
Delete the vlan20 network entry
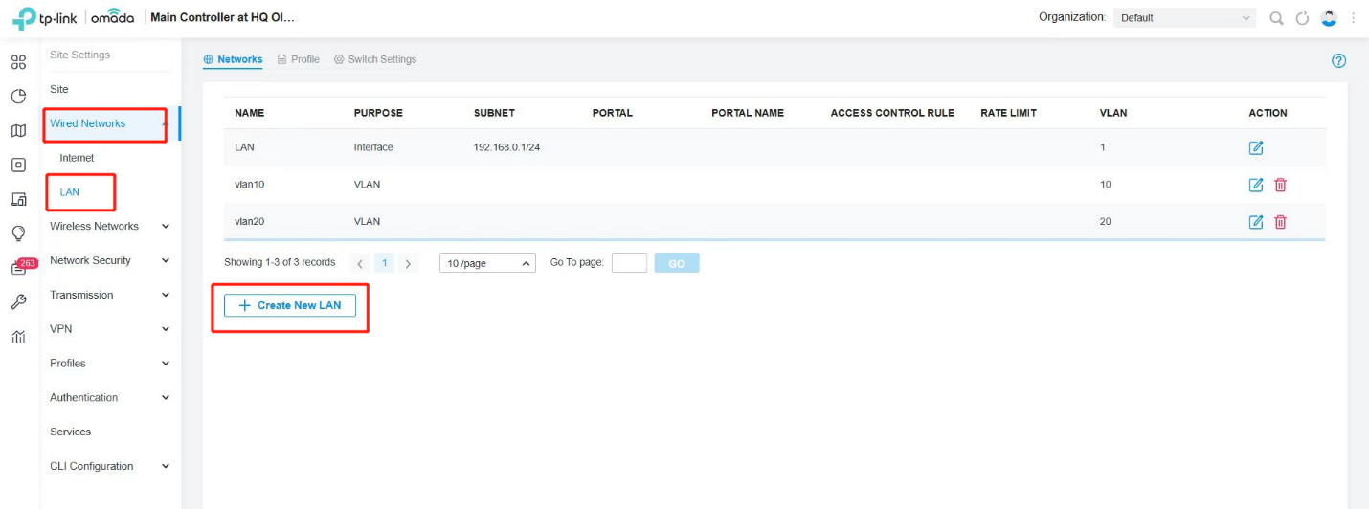1280,222
